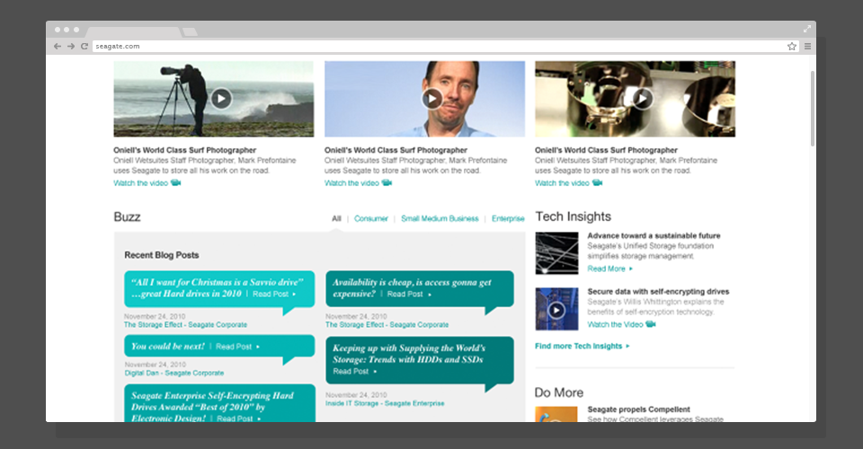The height and width of the screenshot is (449, 863).
Task: Click camera icon beside third Watch the video
Action: point(597,182)
